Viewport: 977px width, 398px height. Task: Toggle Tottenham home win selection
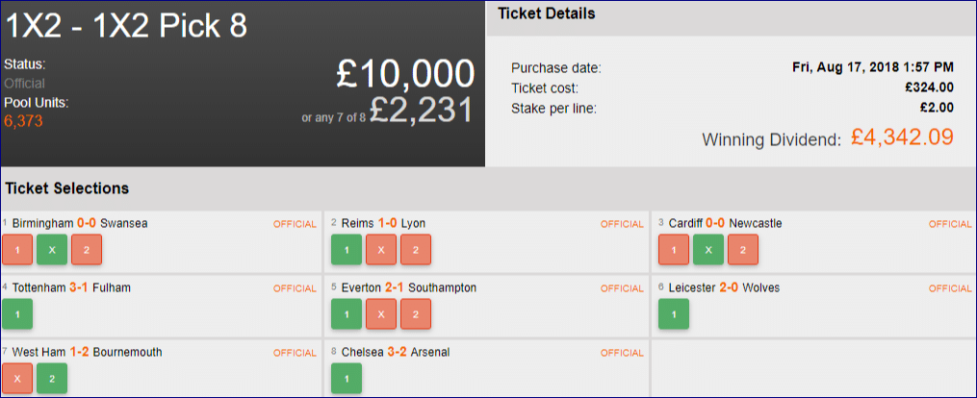pos(17,313)
